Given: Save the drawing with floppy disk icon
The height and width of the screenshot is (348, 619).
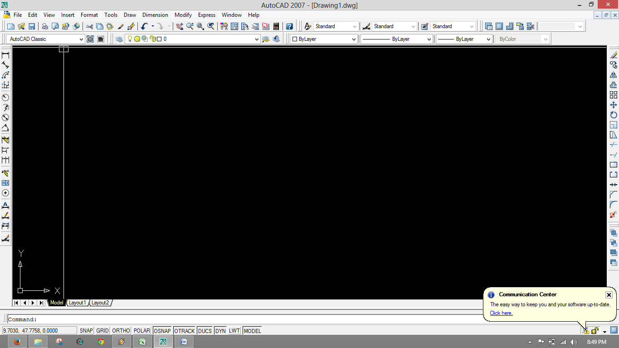Looking at the screenshot, I should pyautogui.click(x=32, y=26).
